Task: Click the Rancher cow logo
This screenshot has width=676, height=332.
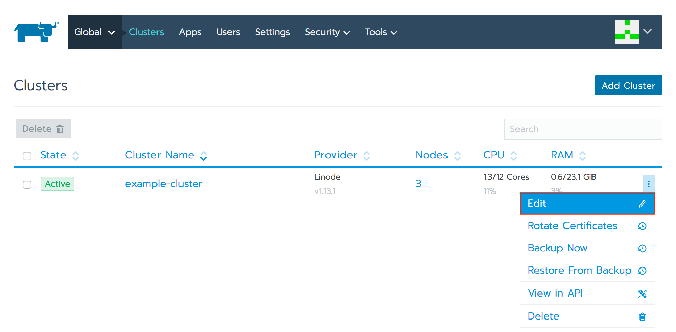Action: coord(35,32)
